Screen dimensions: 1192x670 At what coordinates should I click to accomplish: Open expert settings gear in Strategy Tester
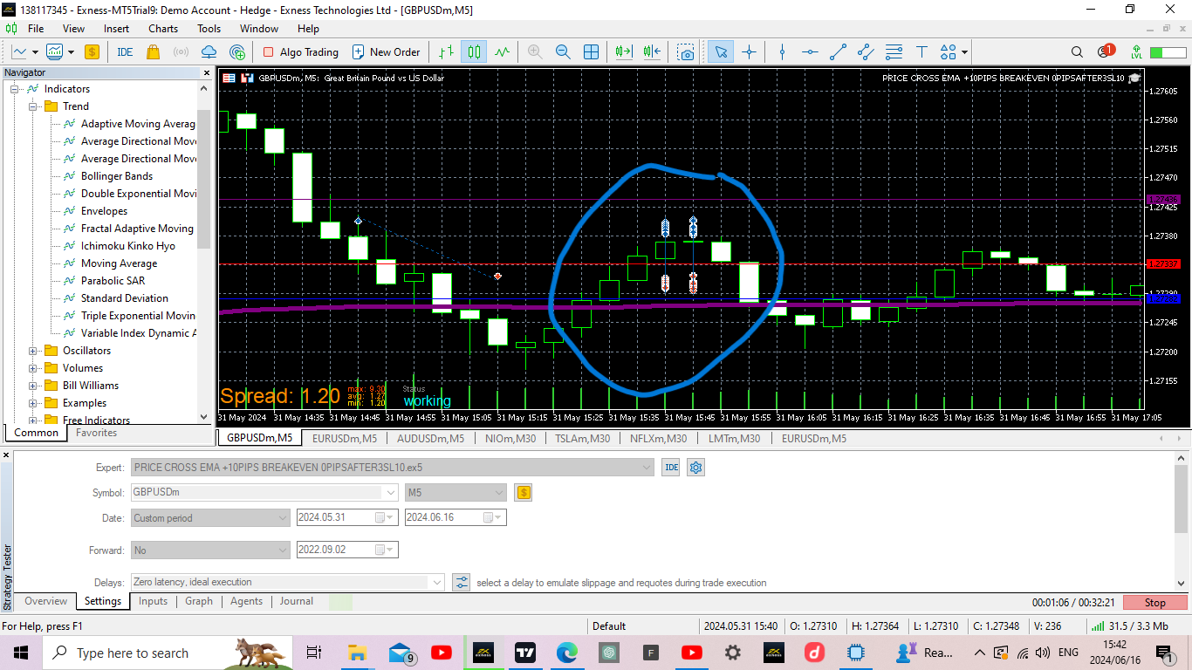pos(695,468)
